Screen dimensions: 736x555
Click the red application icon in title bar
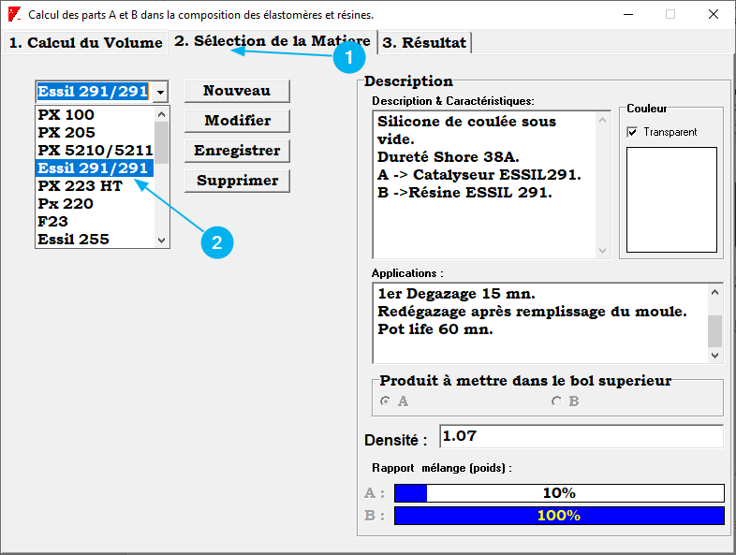(x=14, y=14)
